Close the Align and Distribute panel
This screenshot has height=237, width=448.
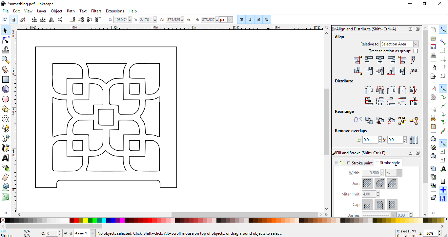[x=417, y=29]
